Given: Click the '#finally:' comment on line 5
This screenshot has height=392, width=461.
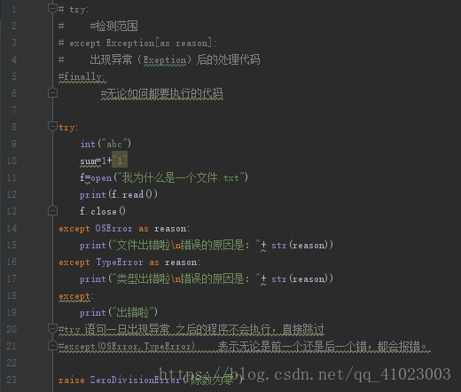Looking at the screenshot, I should [82, 77].
